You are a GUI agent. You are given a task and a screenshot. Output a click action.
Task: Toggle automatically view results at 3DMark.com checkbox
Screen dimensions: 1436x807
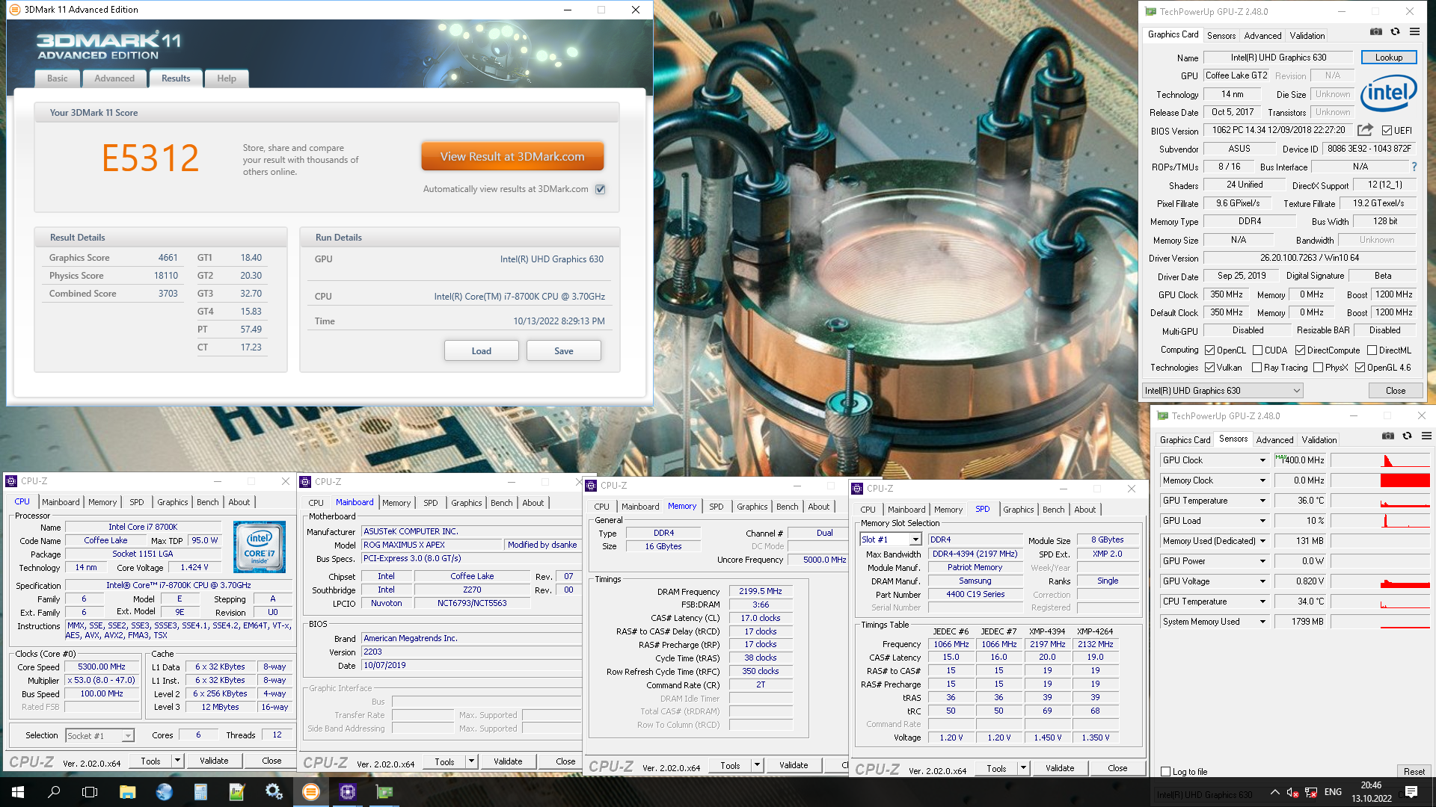click(x=600, y=189)
